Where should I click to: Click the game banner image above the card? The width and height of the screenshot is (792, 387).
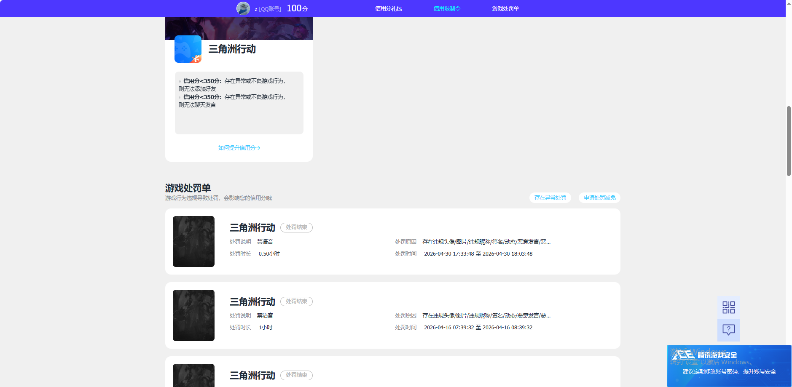pyautogui.click(x=239, y=29)
